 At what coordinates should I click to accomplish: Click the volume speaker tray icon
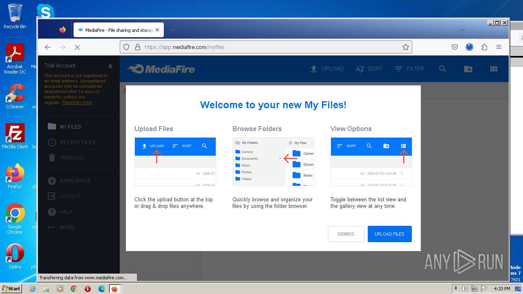pos(465,289)
